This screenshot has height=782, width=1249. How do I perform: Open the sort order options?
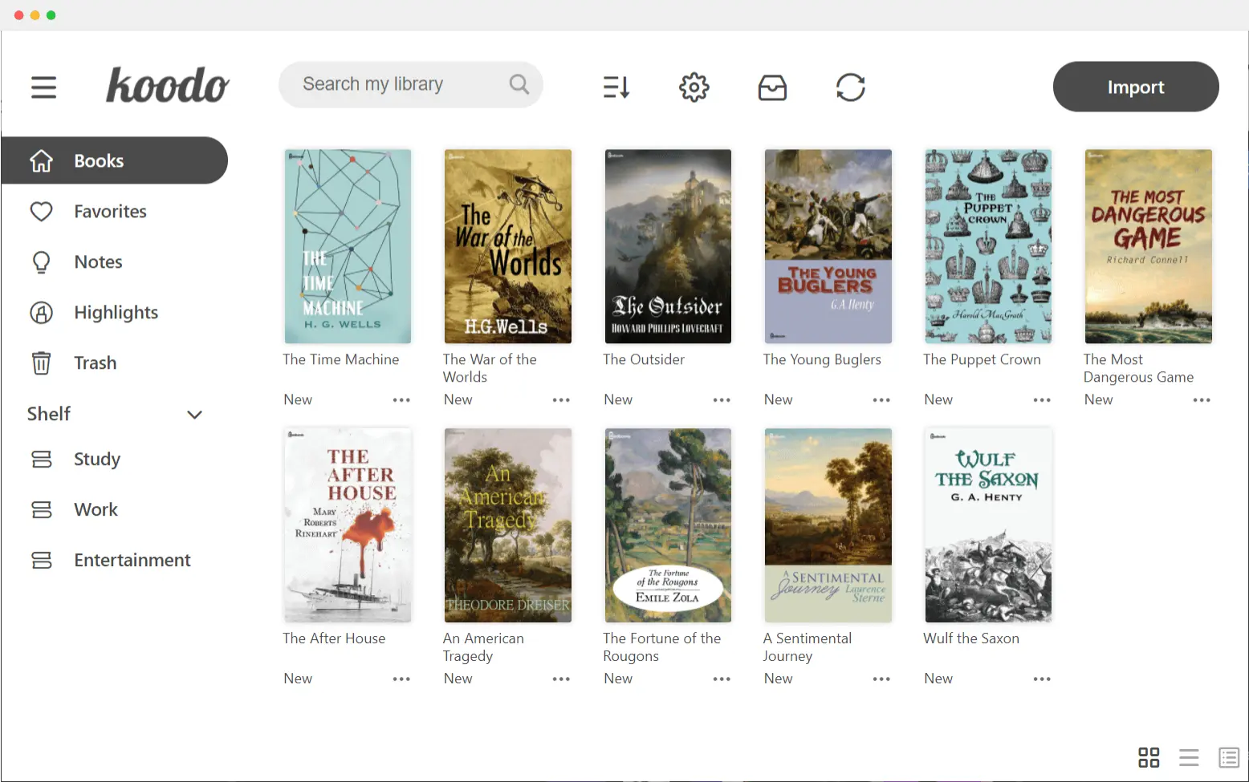[616, 87]
